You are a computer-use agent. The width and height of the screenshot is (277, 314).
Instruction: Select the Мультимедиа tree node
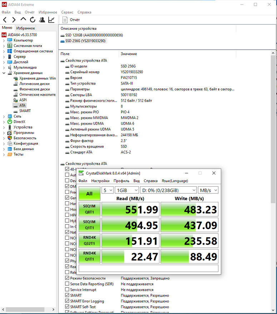(x=25, y=67)
